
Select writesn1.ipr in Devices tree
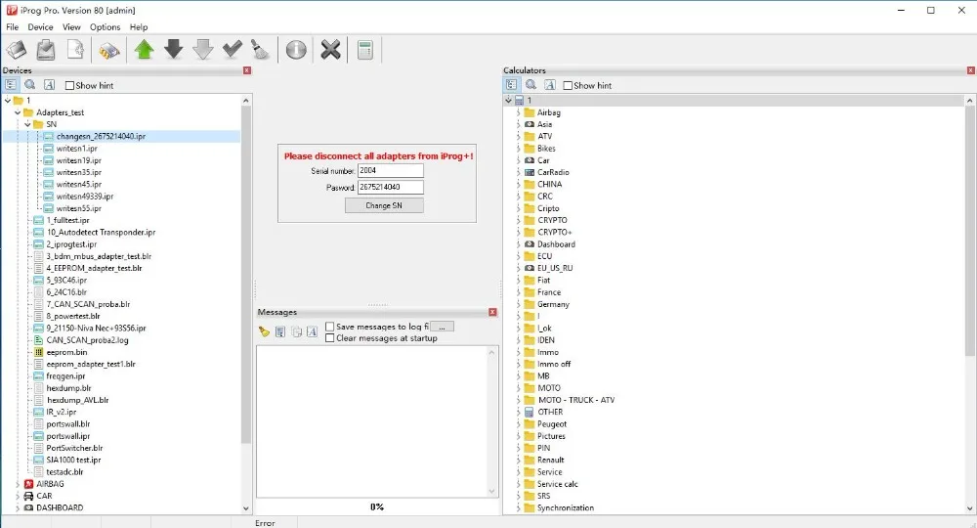[x=76, y=149]
